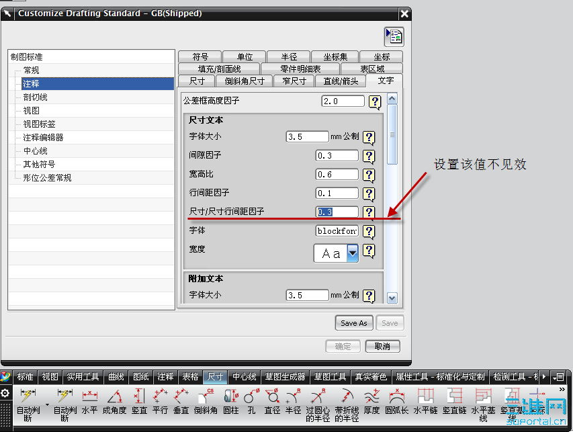Click the 间隙因子 value field
This screenshot has height=432, width=573.
click(x=337, y=156)
